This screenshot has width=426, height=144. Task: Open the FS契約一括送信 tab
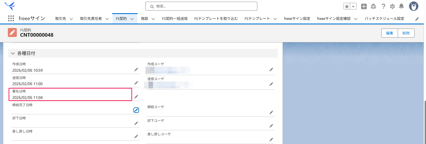pyautogui.click(x=175, y=19)
